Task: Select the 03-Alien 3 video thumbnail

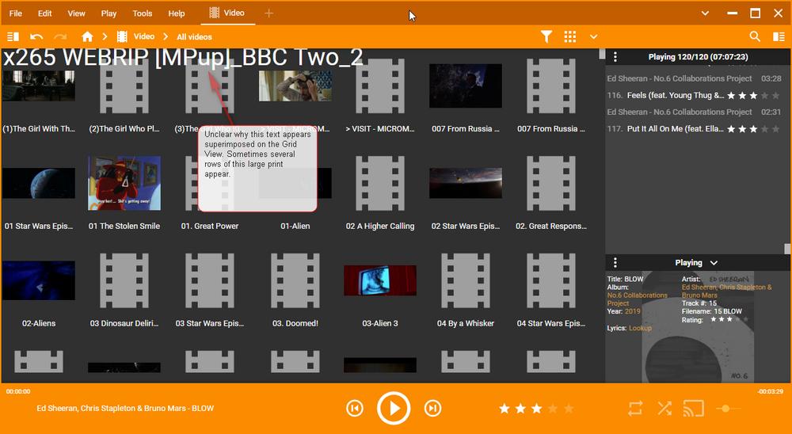Action: pyautogui.click(x=380, y=280)
